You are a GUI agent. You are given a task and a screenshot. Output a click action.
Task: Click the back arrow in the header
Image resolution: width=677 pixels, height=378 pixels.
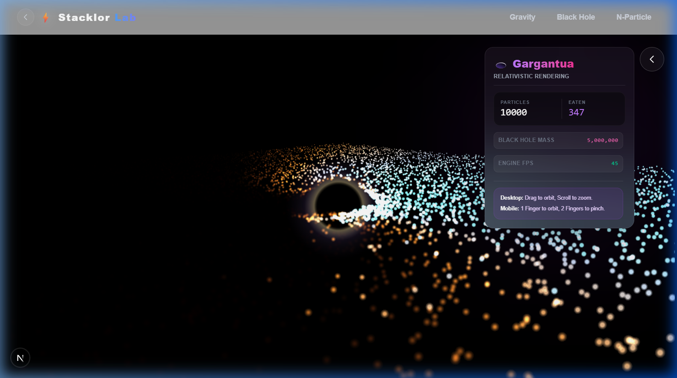click(x=26, y=17)
